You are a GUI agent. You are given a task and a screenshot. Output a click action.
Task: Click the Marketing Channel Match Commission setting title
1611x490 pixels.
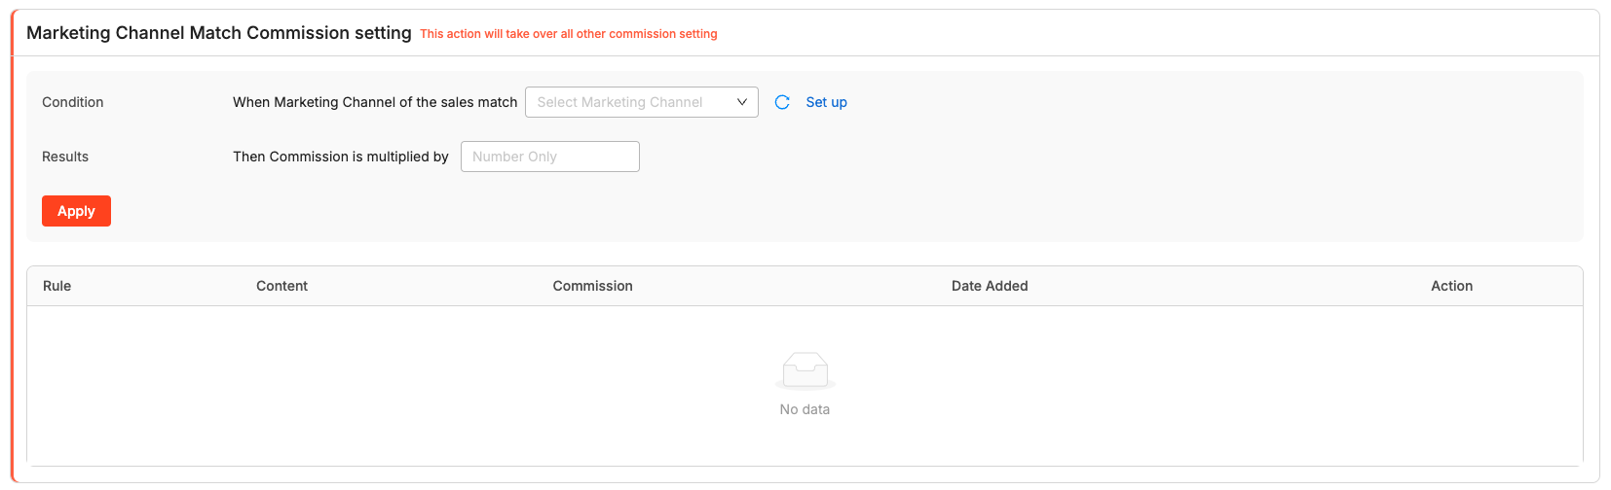(x=219, y=33)
